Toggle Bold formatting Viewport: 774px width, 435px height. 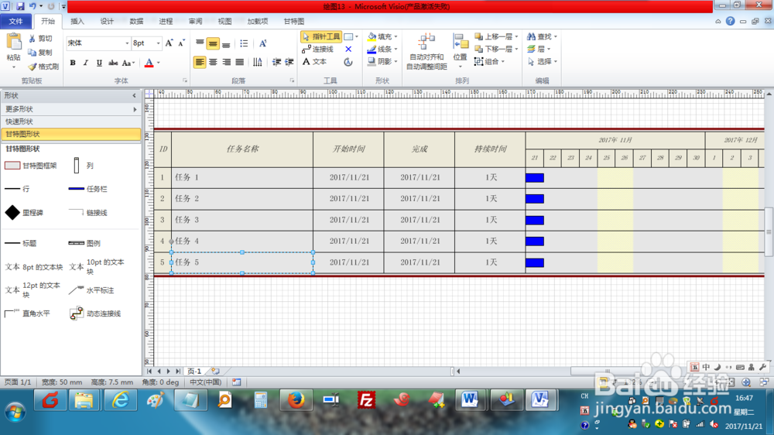(x=73, y=63)
